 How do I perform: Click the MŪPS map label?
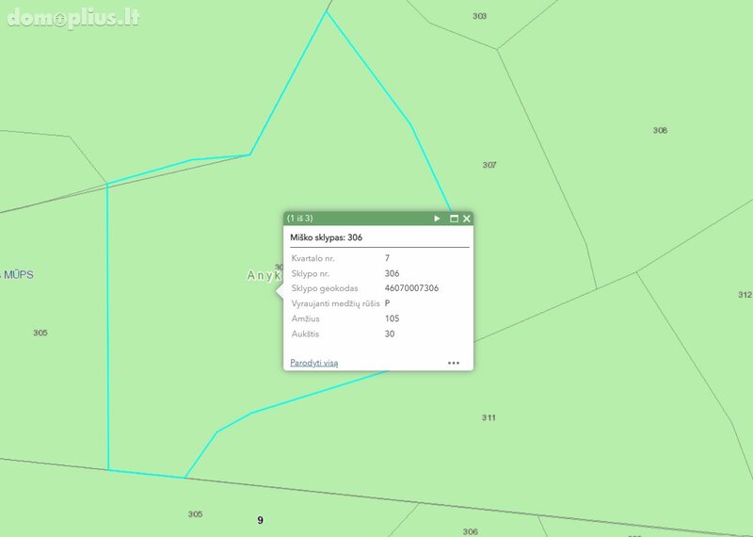tap(18, 275)
